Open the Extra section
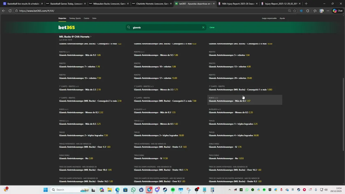The width and height of the screenshot is (345, 194). 94,18
